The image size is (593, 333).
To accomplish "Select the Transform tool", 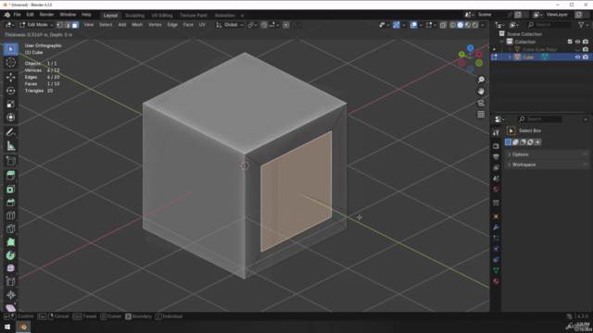I will (10, 117).
